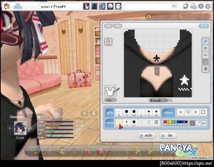The height and width of the screenshot is (167, 214).
Task: Select large circle eraser shape
Action: (188, 112)
